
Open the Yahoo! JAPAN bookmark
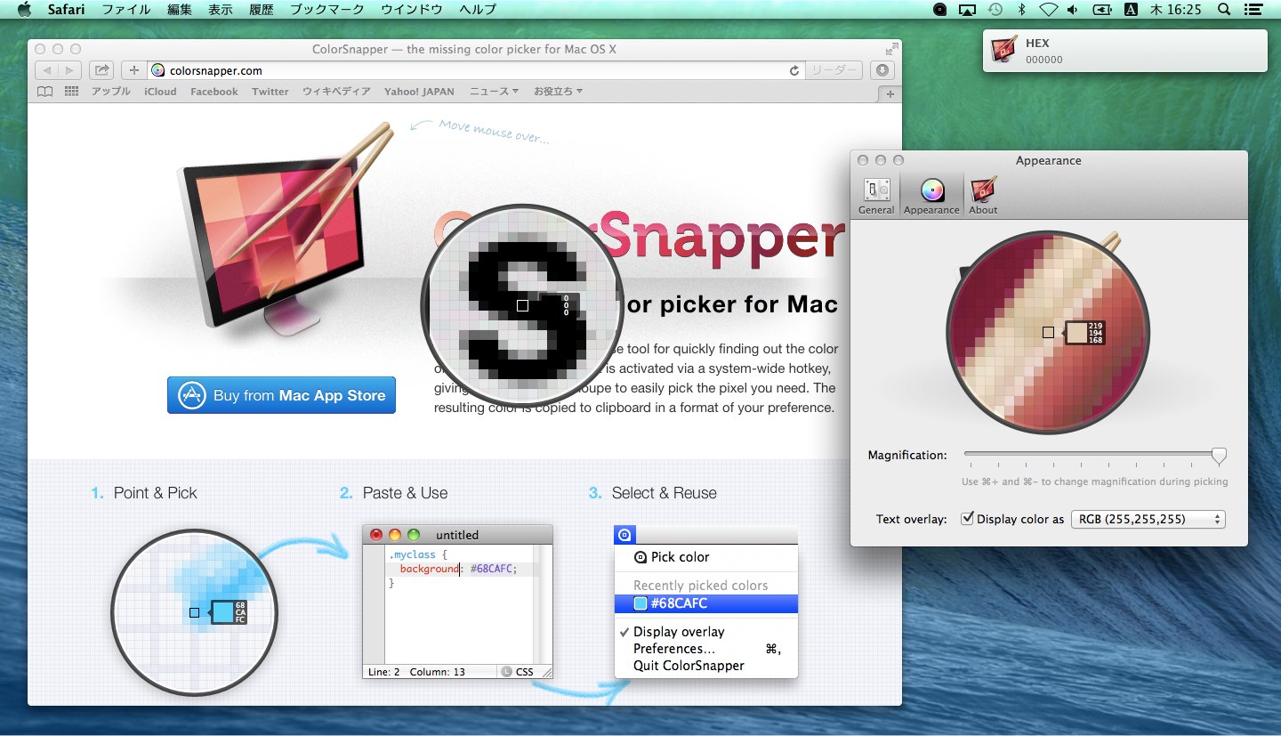tap(419, 92)
